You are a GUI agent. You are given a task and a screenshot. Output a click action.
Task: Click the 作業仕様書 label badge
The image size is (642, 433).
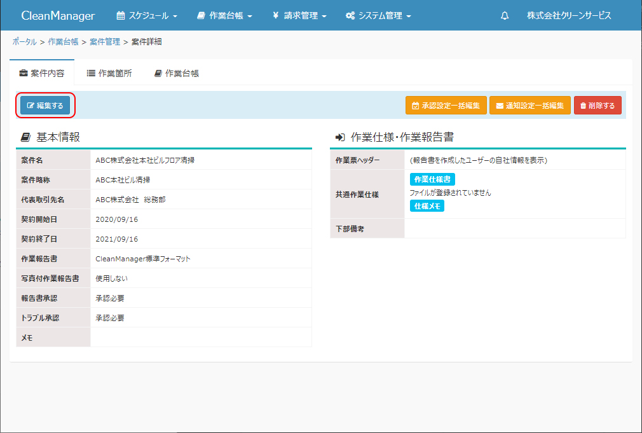coord(432,180)
